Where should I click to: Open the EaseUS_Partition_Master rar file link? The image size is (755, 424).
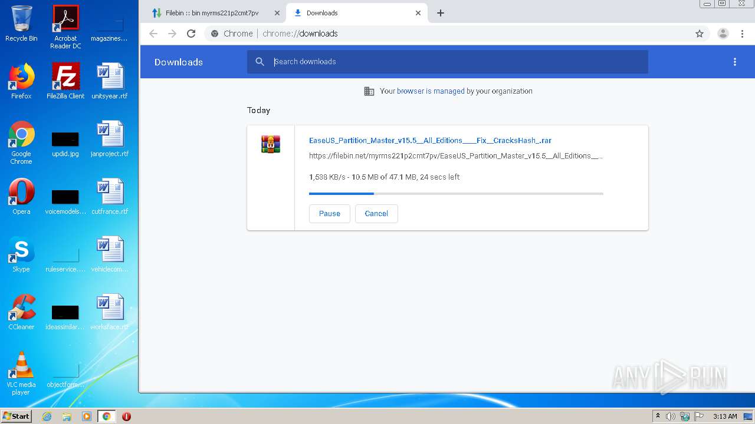(x=430, y=141)
